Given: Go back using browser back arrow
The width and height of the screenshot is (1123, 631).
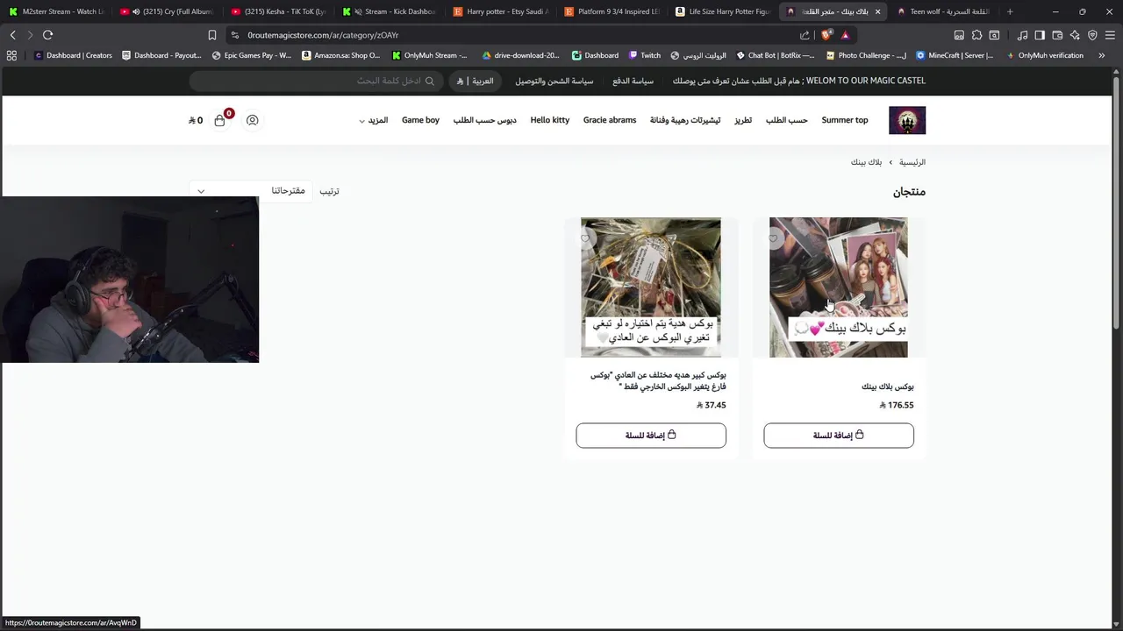Looking at the screenshot, I should pyautogui.click(x=12, y=35).
